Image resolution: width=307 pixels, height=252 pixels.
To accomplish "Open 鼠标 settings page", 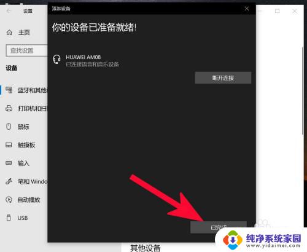I will [x=23, y=127].
